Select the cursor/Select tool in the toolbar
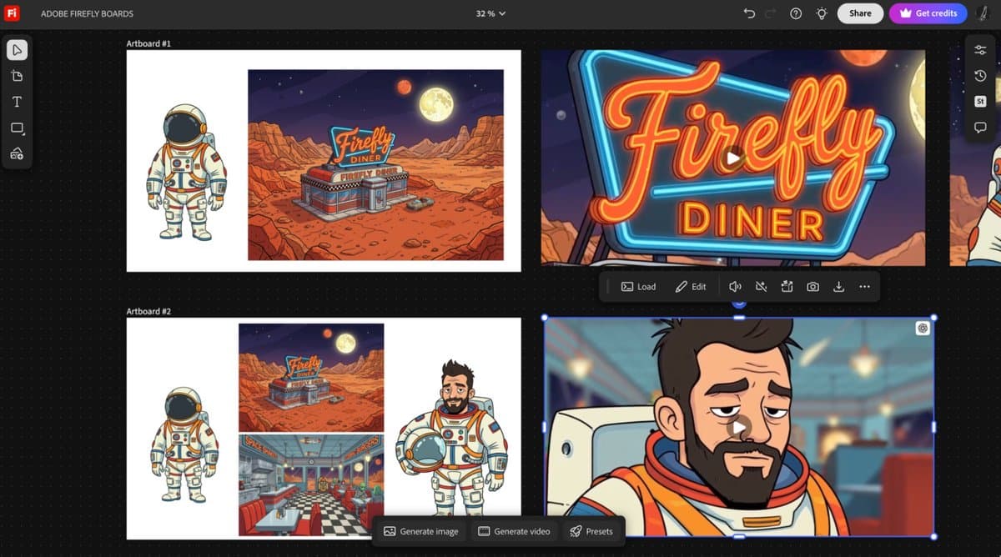The height and width of the screenshot is (557, 1001). 17,50
